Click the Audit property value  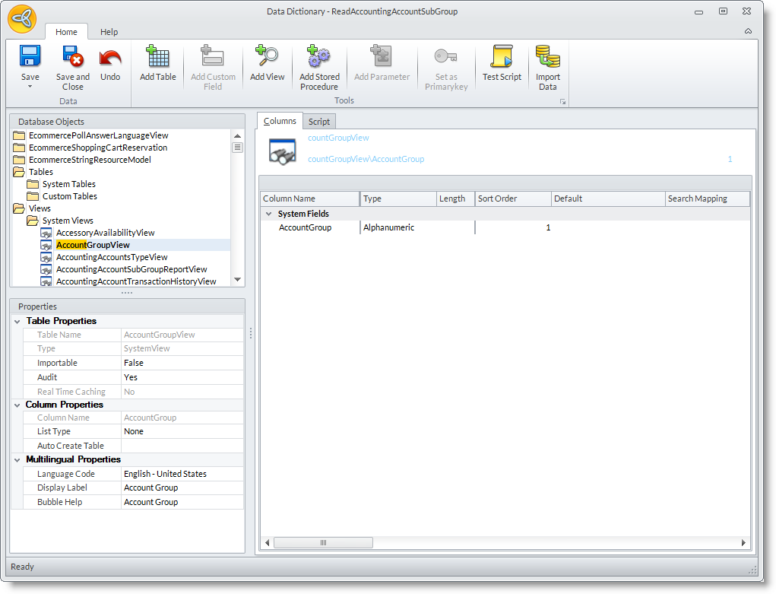tap(182, 377)
